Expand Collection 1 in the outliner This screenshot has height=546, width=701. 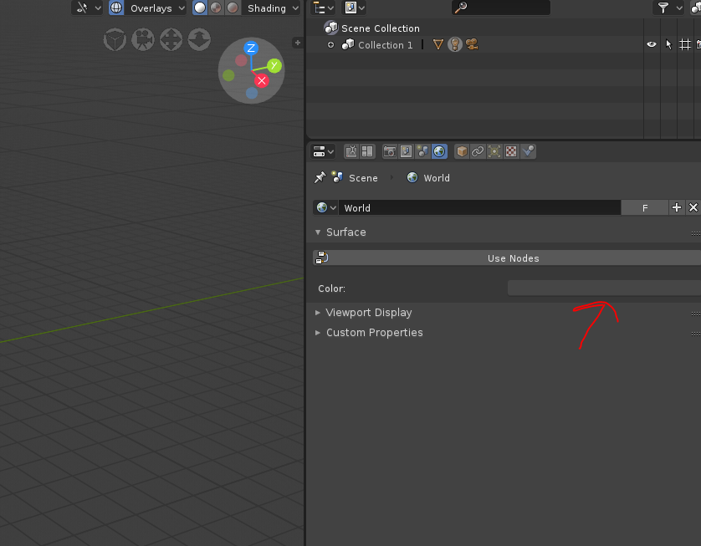330,44
